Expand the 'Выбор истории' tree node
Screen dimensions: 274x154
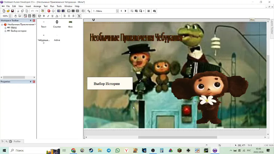click(x=5, y=31)
